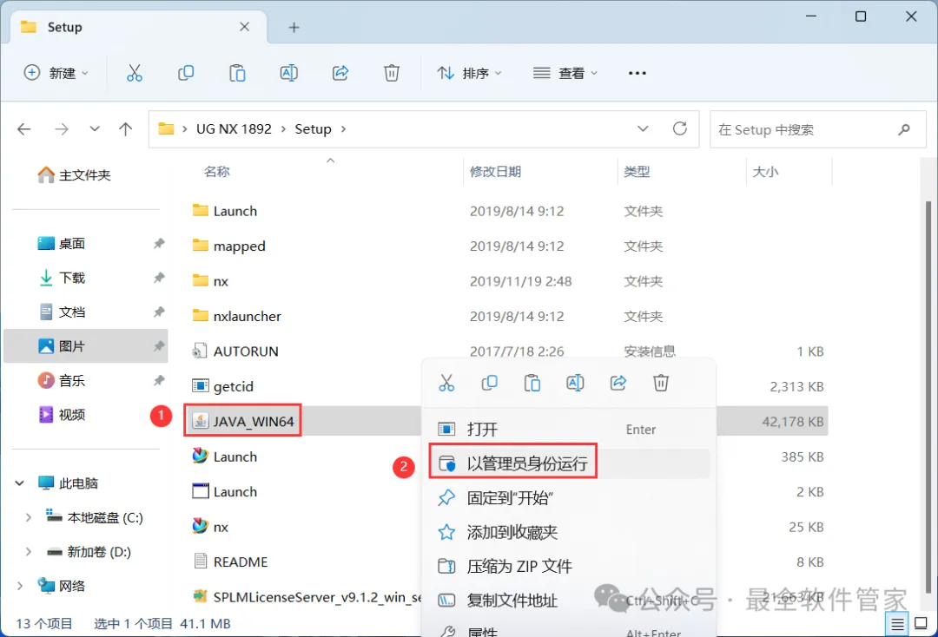Go up one folder level arrow
This screenshot has width=938, height=637.
tap(126, 129)
